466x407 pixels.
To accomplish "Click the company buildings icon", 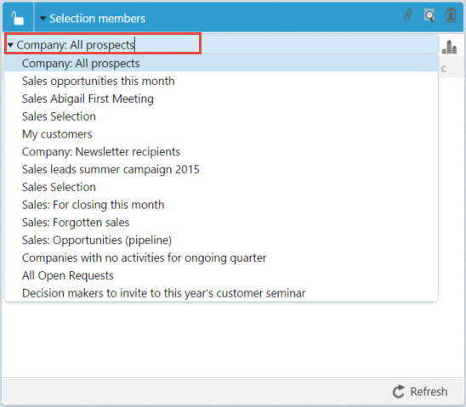I will pyautogui.click(x=449, y=48).
